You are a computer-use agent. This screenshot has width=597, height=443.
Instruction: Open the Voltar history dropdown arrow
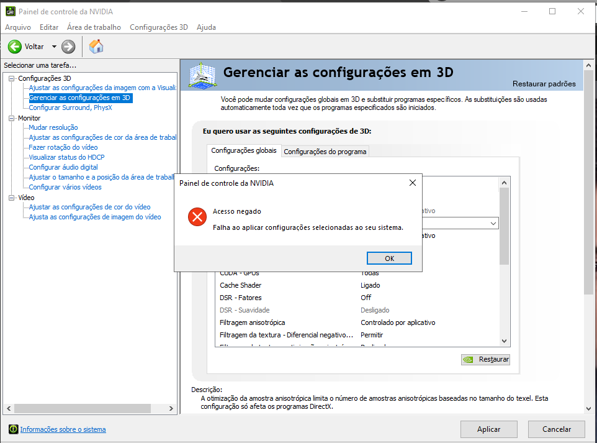(54, 47)
